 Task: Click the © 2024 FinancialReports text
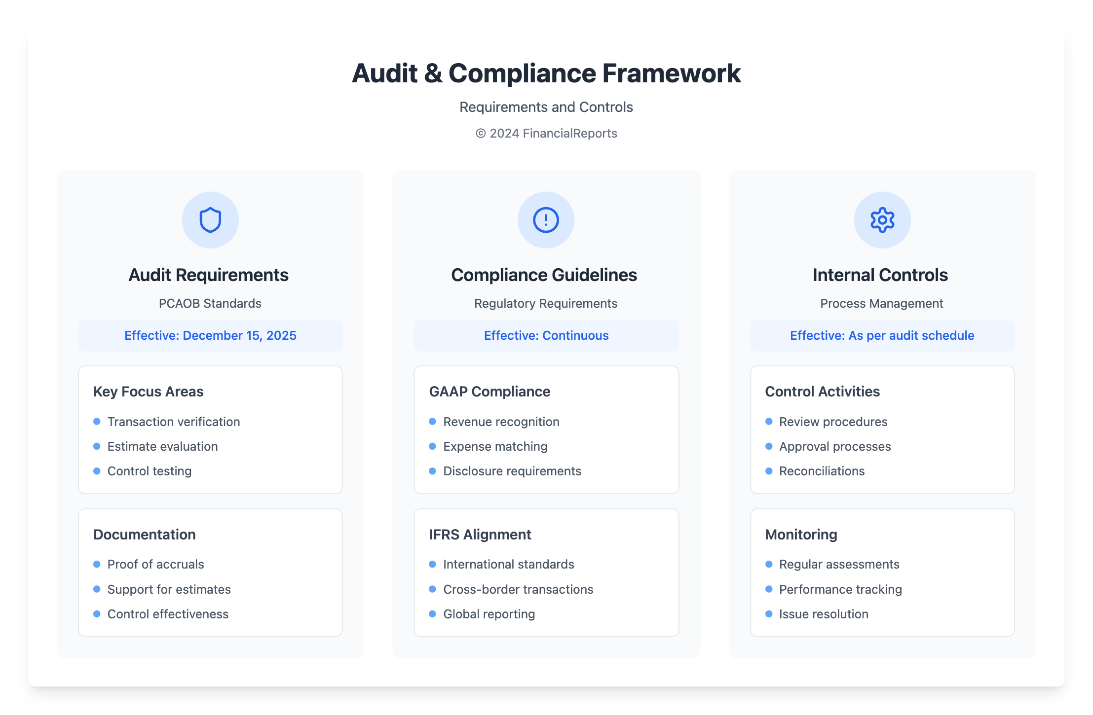pyautogui.click(x=546, y=133)
